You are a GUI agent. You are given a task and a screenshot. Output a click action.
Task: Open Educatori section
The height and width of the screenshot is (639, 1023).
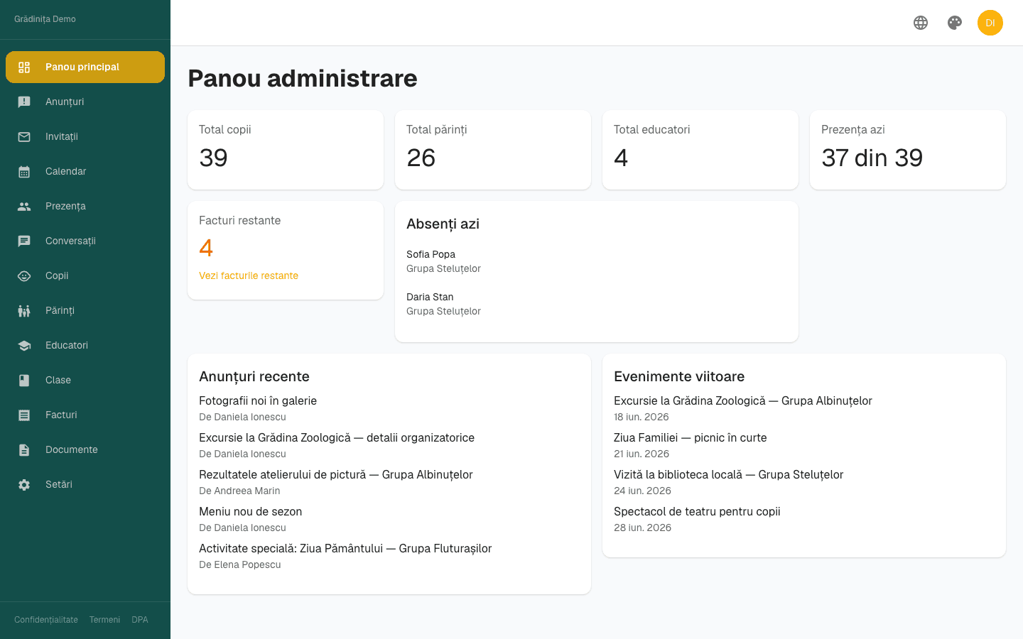[85, 345]
